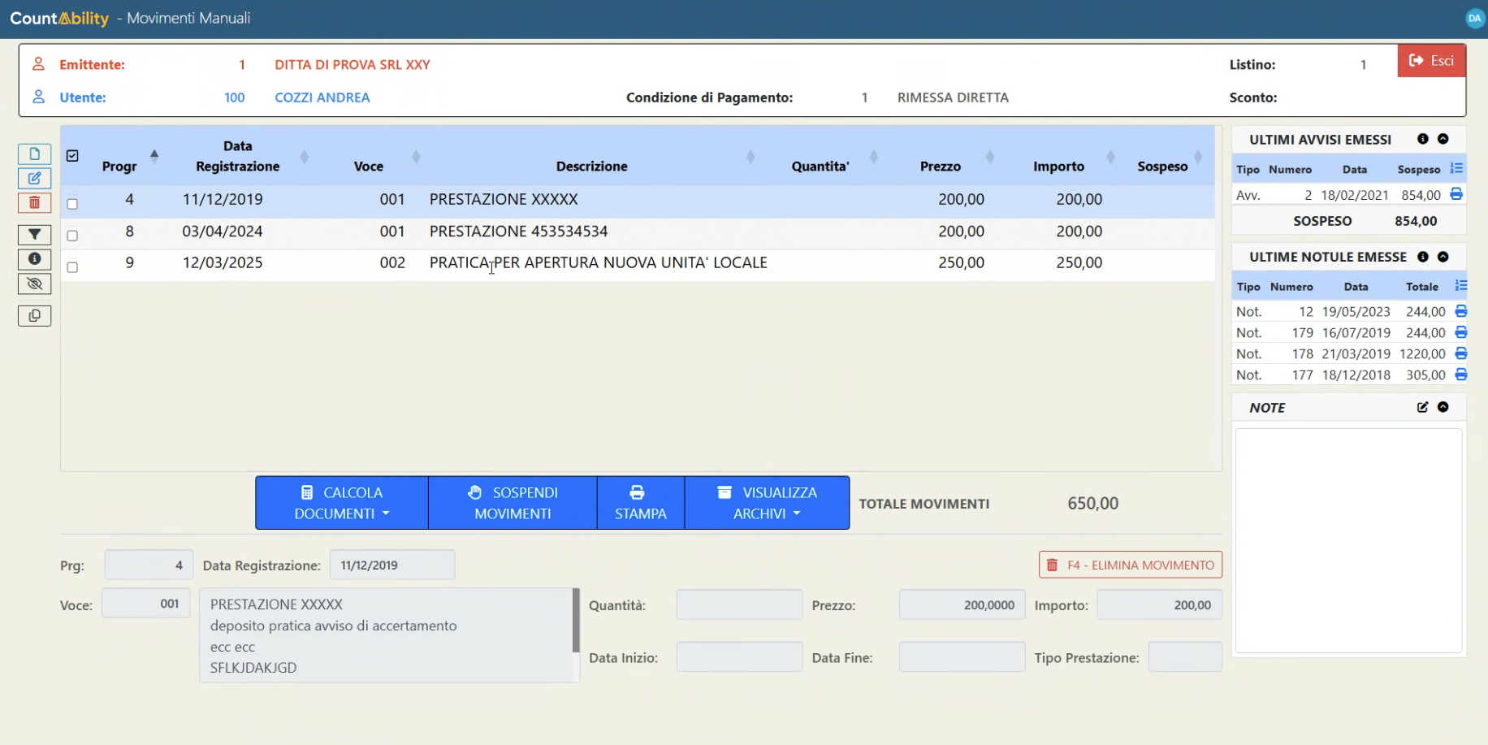
Task: Edit the Note panel with pencil icon
Action: coord(1422,407)
